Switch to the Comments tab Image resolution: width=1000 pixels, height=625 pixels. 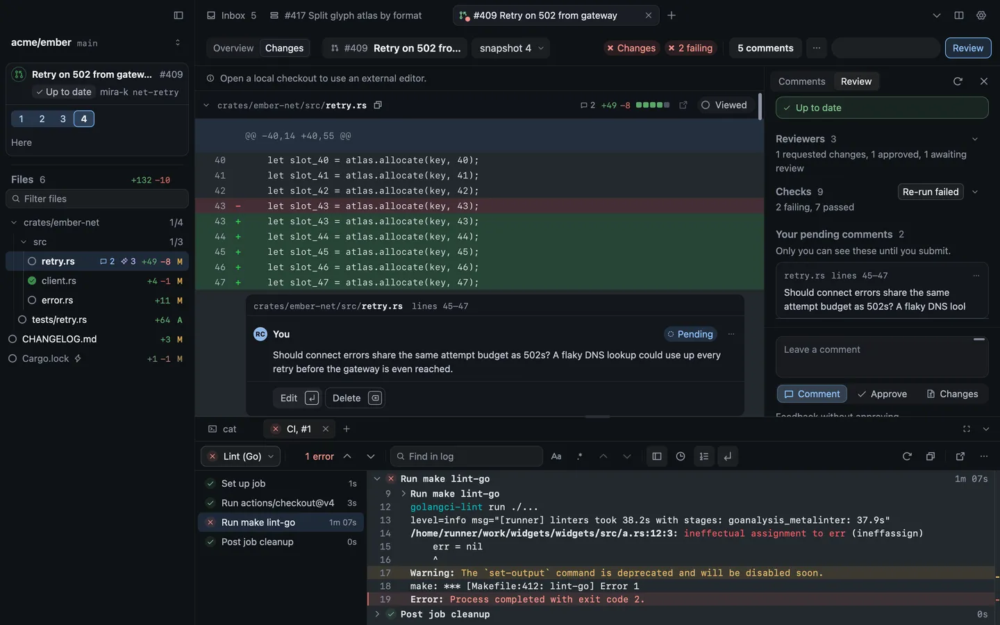[x=802, y=81]
